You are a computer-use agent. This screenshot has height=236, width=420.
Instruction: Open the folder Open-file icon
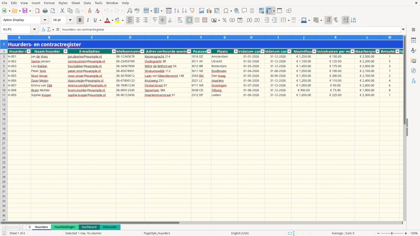pos(14,11)
